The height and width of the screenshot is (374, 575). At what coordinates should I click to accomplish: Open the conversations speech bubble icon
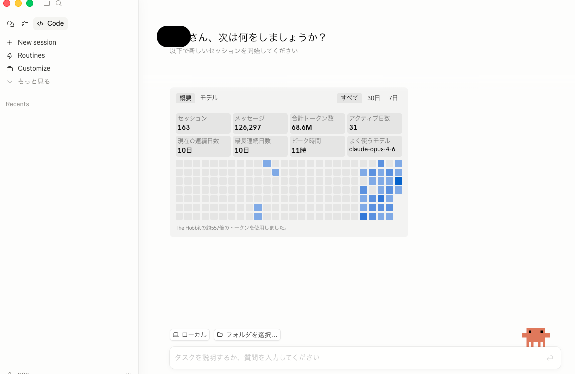(x=10, y=23)
